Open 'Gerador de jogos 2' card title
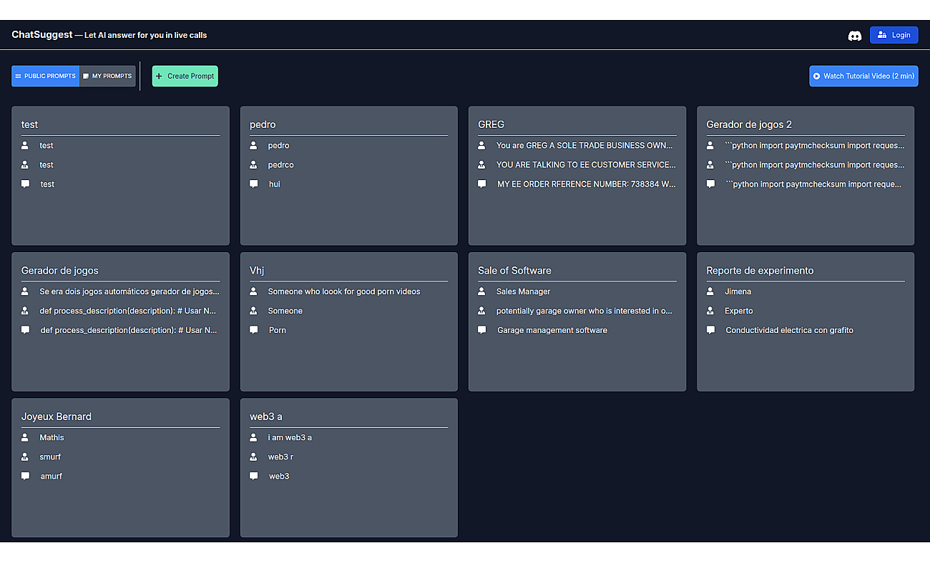The image size is (930, 563). [749, 124]
